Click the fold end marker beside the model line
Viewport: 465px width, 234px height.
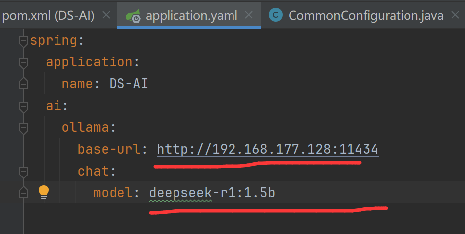pos(23,192)
